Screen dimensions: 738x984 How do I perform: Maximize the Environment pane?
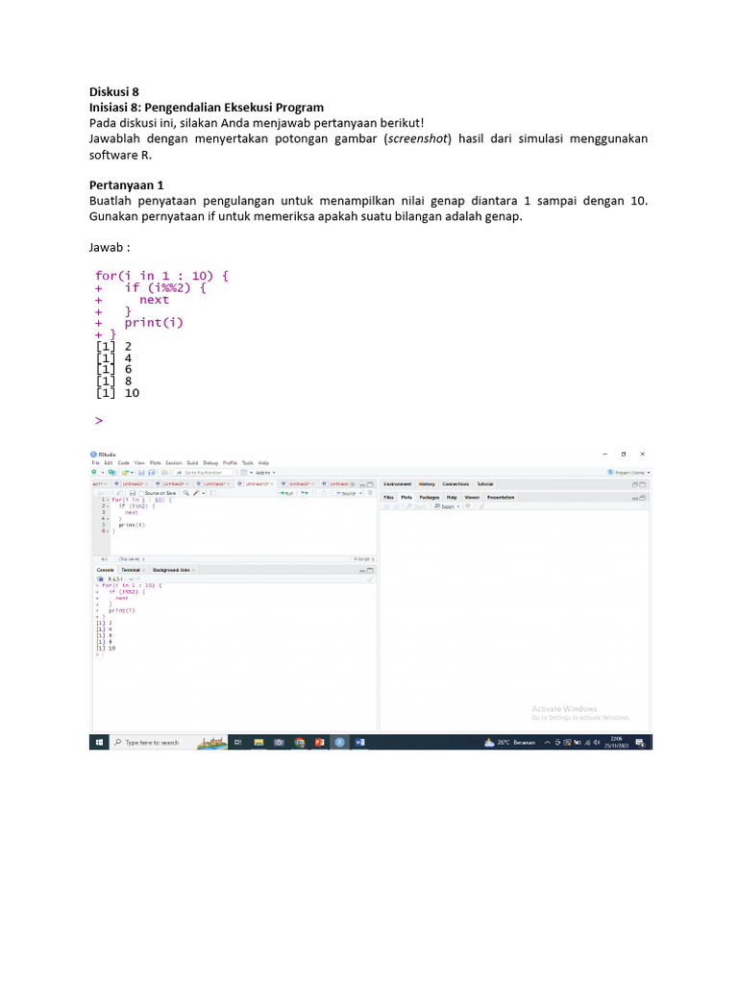click(642, 484)
